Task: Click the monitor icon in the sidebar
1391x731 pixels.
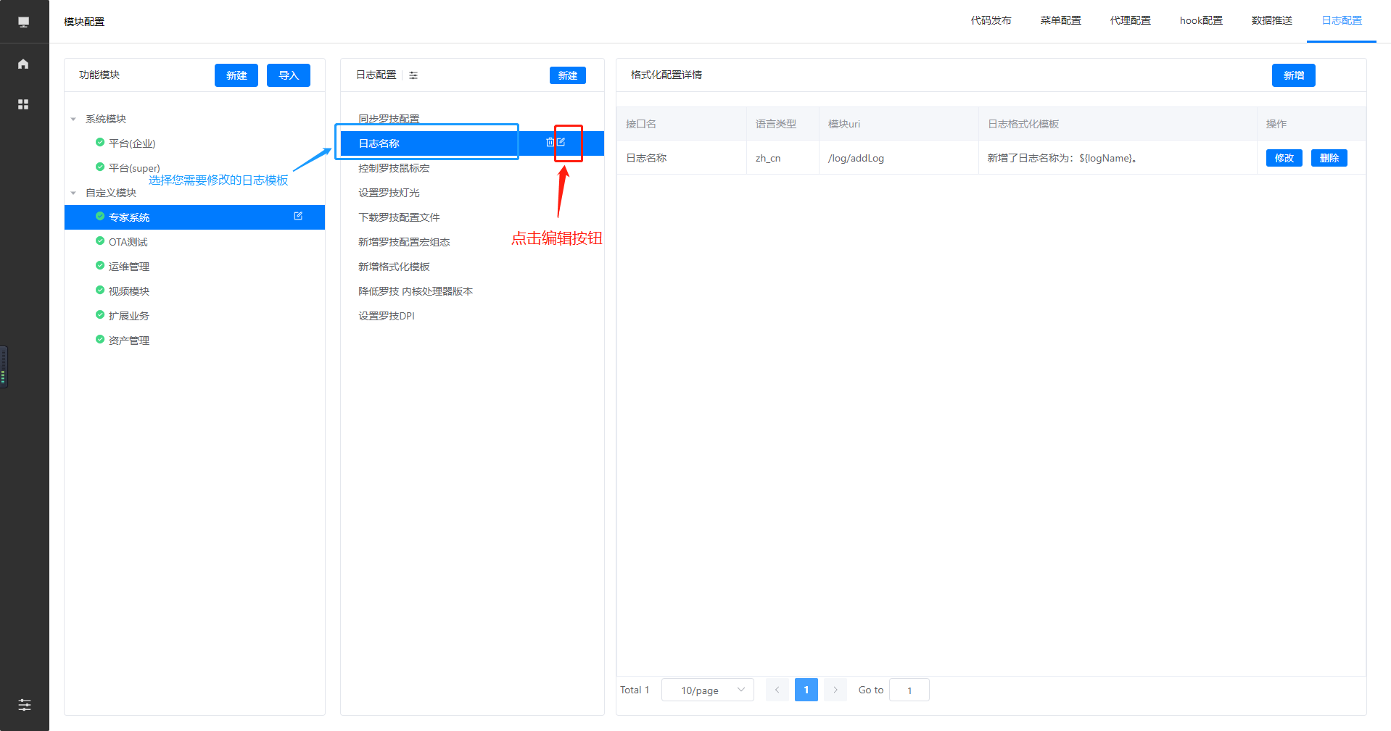Action: pos(23,22)
